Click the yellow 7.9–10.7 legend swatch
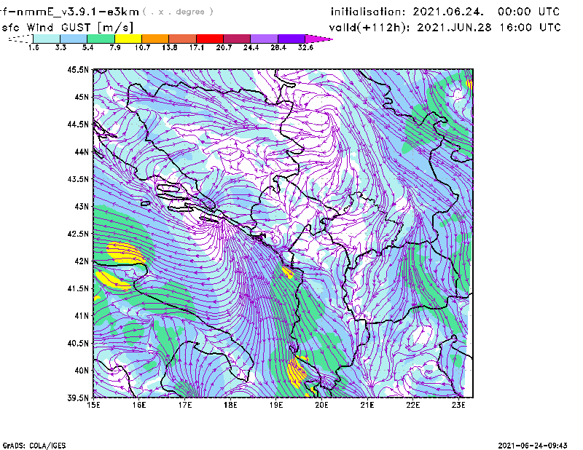The width and height of the screenshot is (583, 450). pyautogui.click(x=128, y=39)
